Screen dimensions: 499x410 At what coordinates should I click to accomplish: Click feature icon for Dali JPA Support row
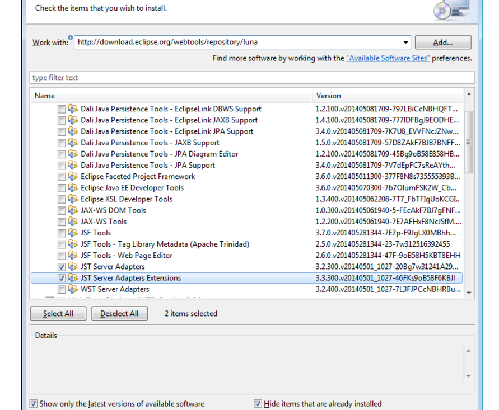click(x=73, y=165)
